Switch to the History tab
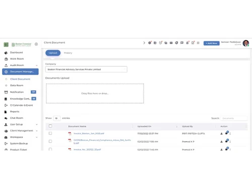 point(68,53)
